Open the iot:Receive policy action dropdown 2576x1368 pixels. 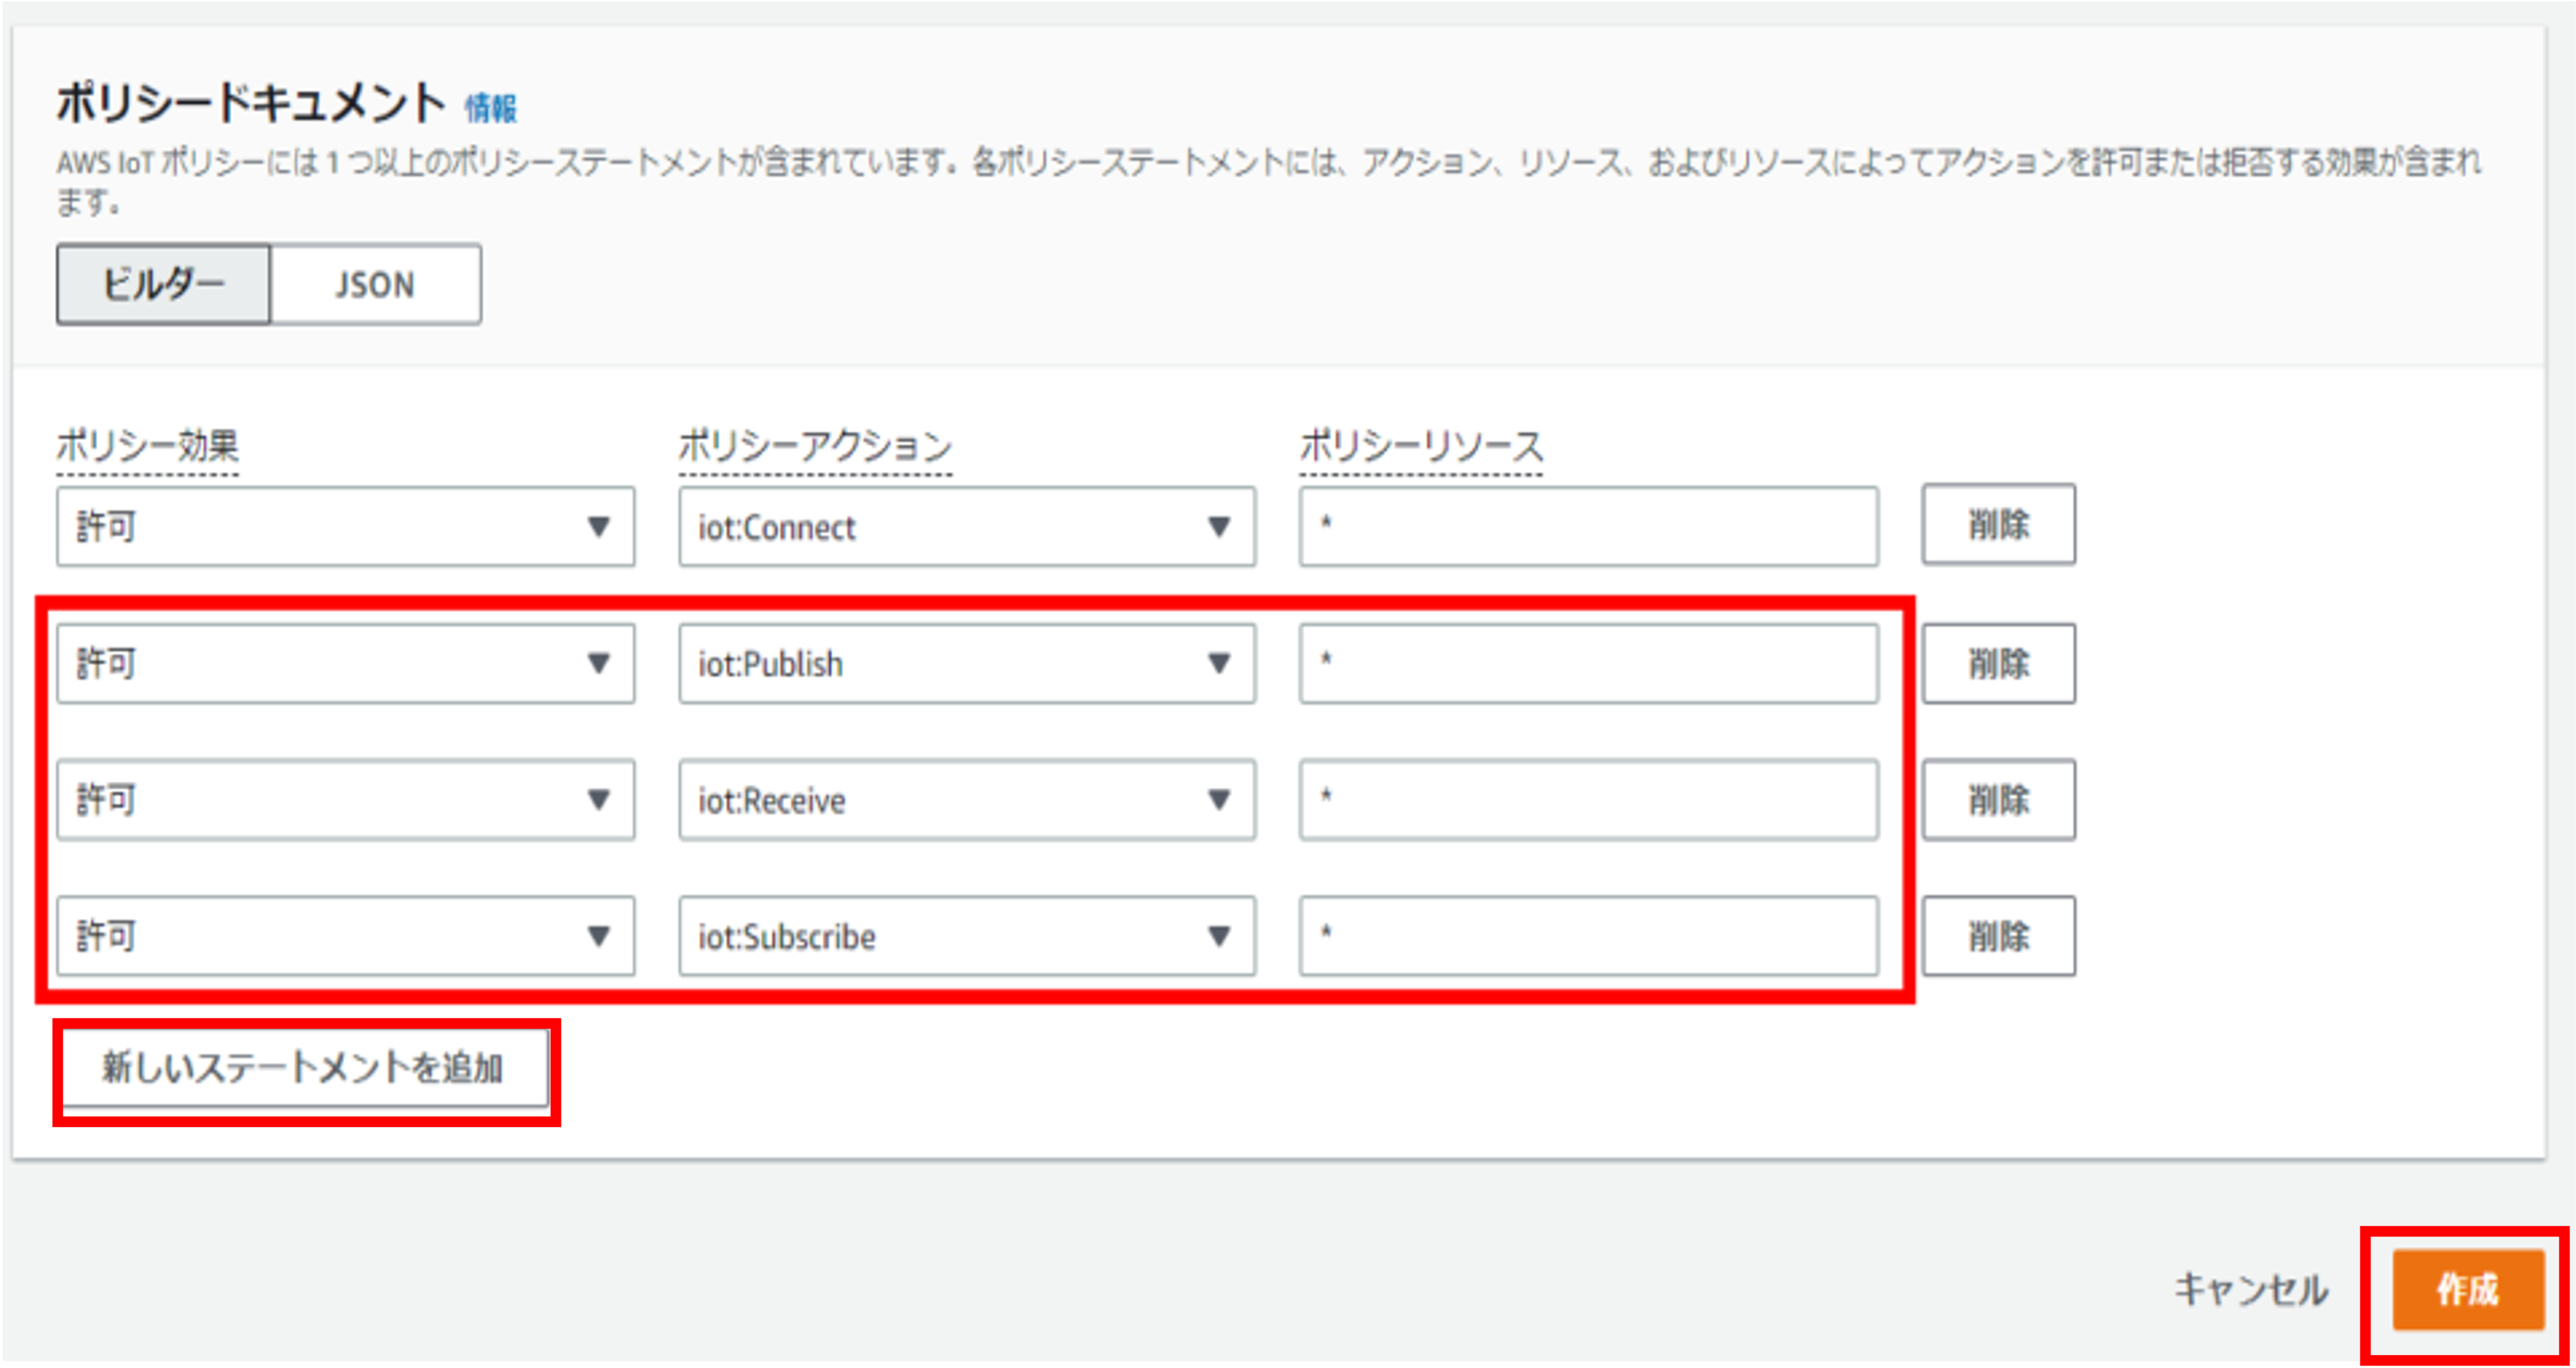point(966,800)
